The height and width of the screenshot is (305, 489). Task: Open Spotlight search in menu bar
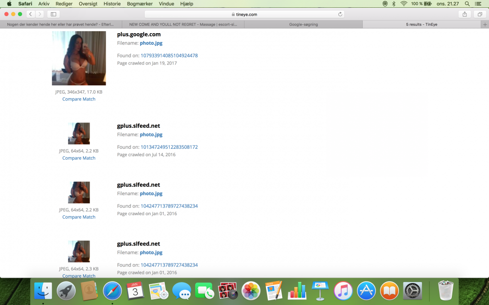pos(467,4)
